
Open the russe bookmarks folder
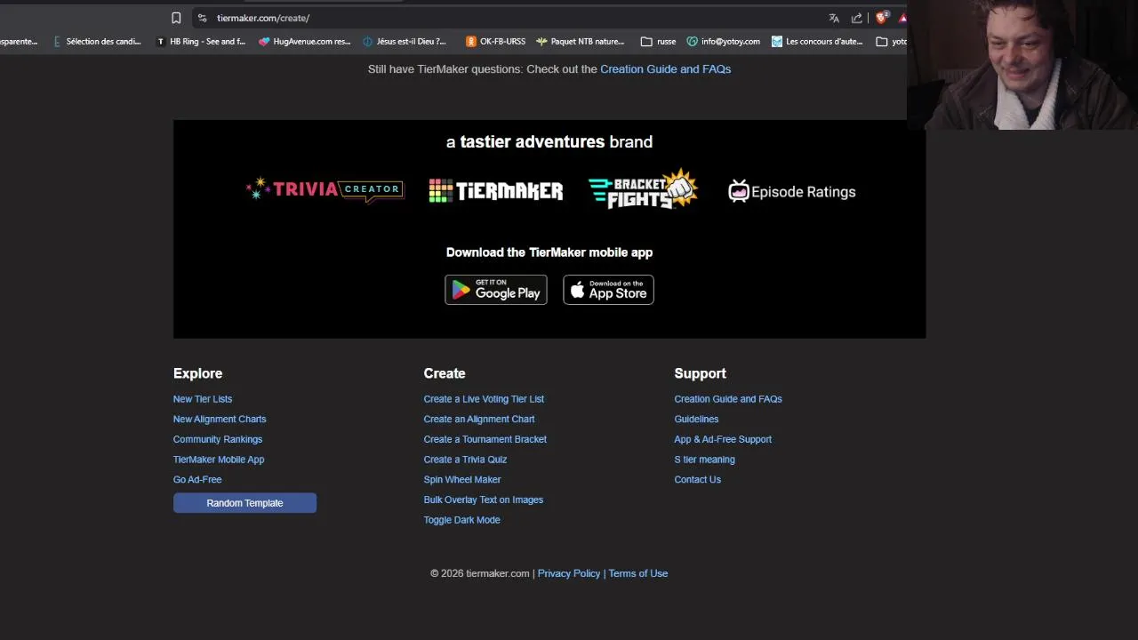[659, 42]
